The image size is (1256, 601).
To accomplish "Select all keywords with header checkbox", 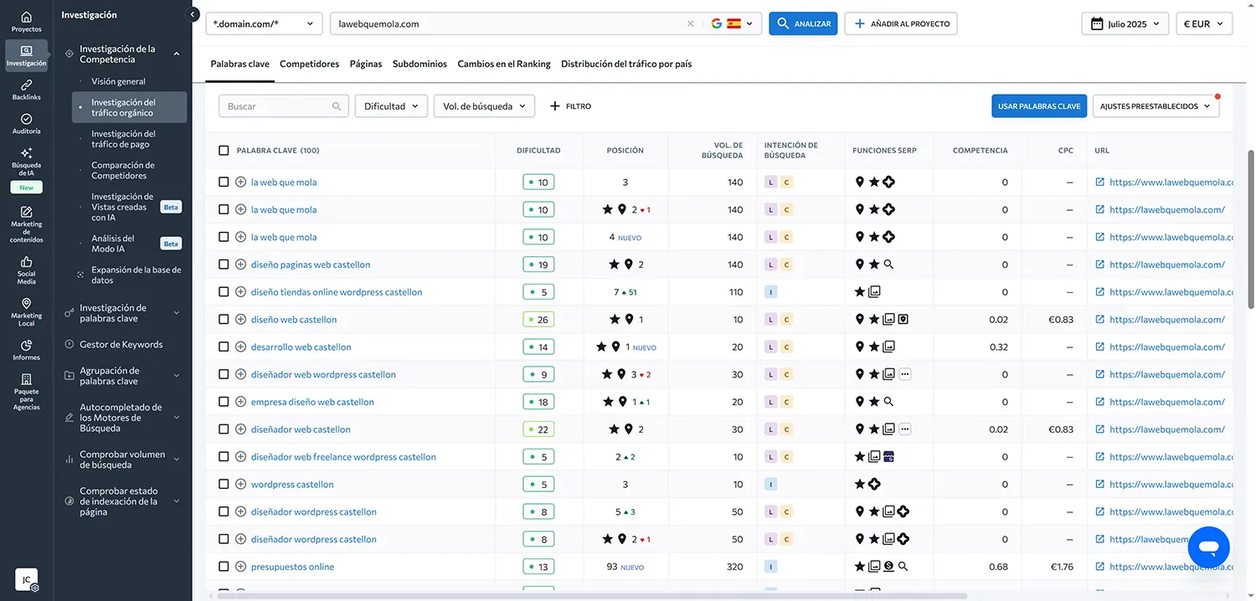I will (224, 151).
